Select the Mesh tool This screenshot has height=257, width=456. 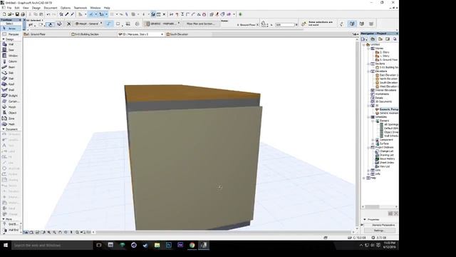tap(11, 124)
